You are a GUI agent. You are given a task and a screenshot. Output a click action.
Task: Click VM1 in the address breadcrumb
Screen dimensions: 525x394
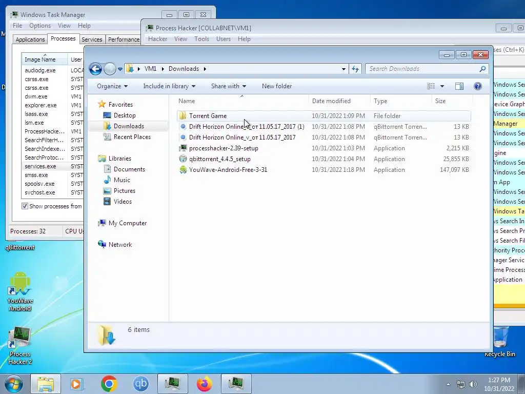150,69
